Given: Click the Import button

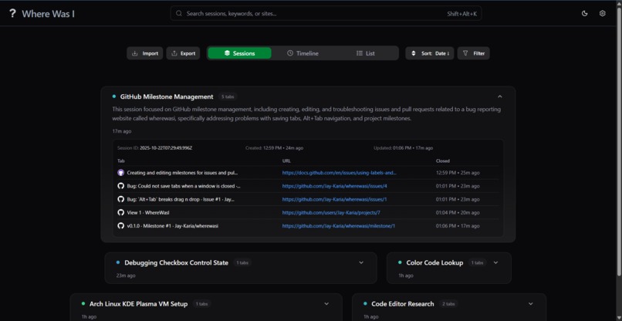Looking at the screenshot, I should point(145,53).
